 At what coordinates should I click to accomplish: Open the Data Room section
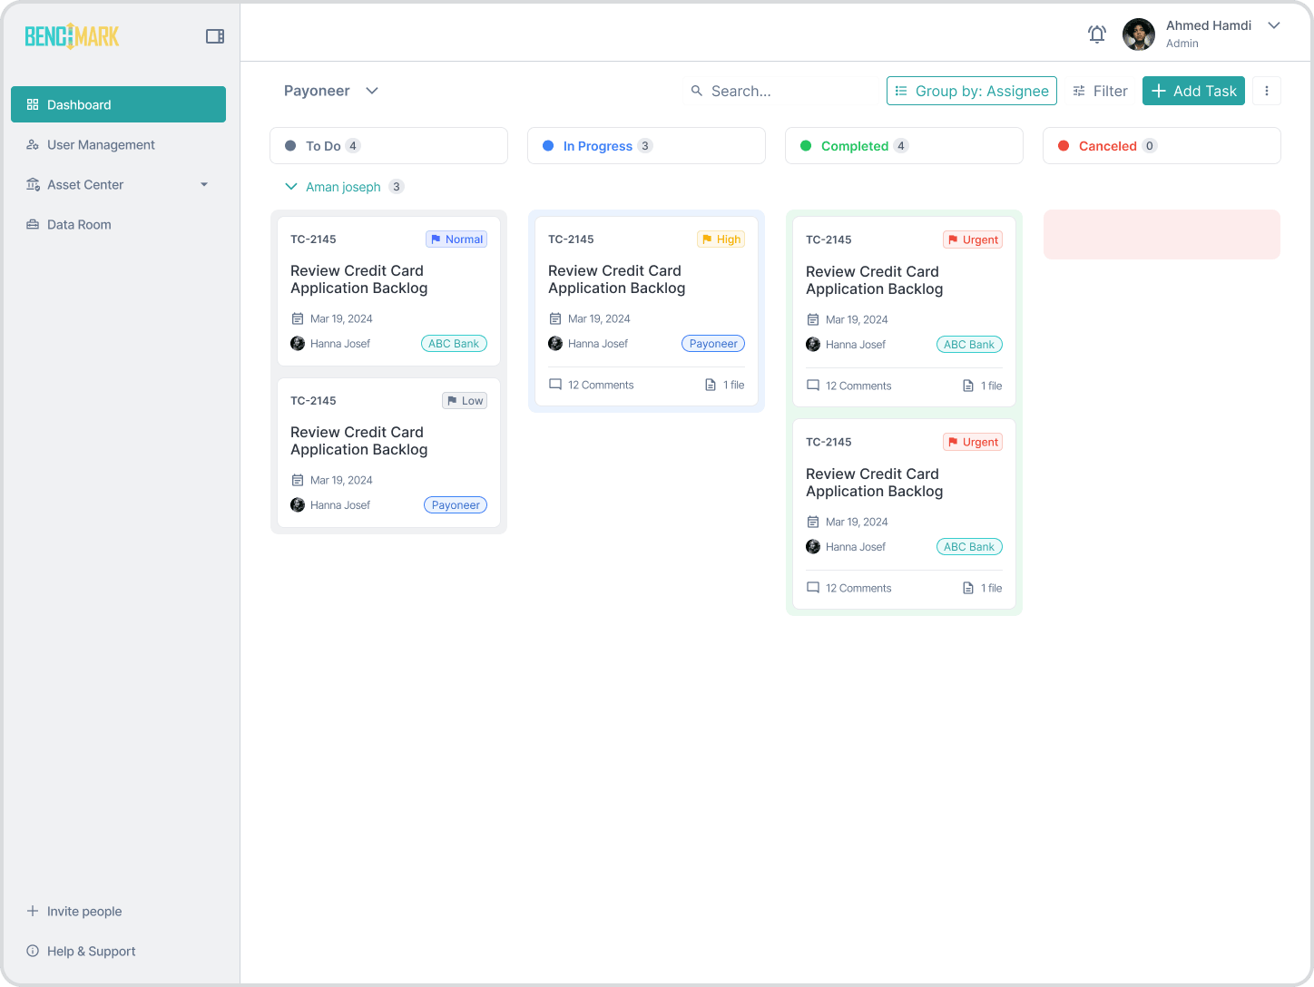[118, 224]
